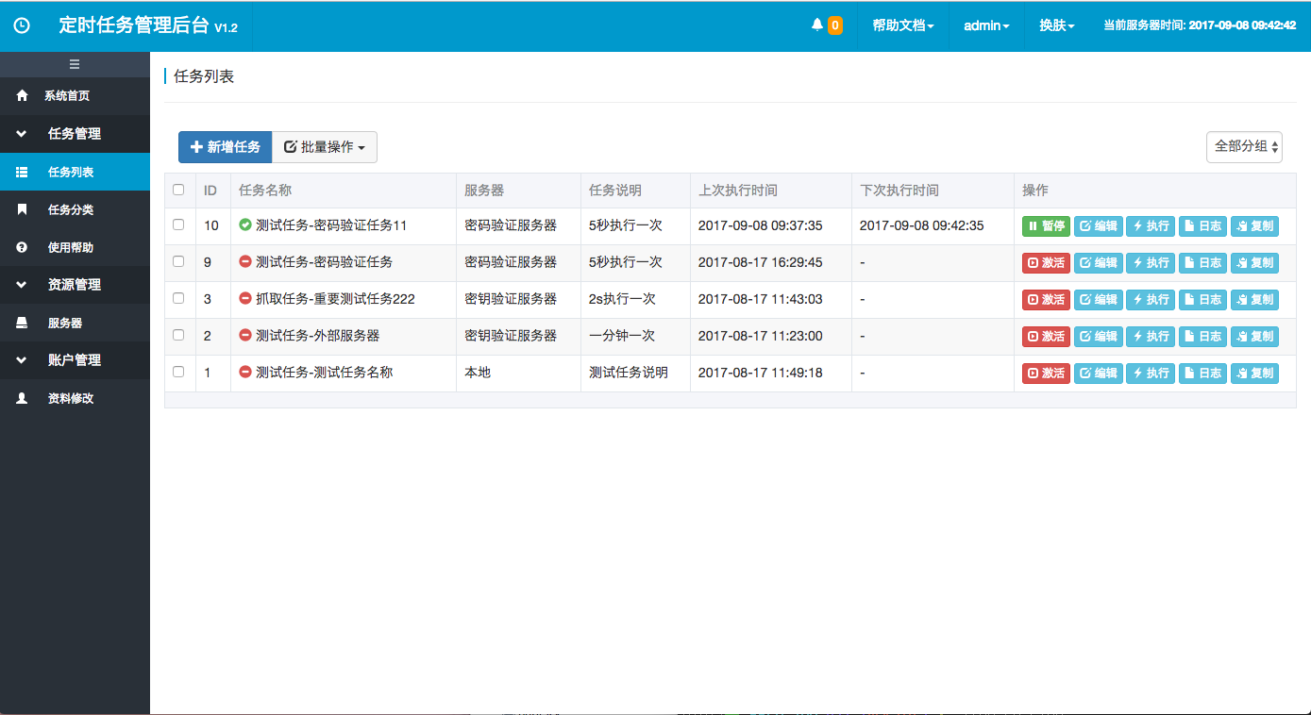Viewport: 1311px width, 715px height.
Task: Click the user icon next to 资料修改
Action: (21, 398)
